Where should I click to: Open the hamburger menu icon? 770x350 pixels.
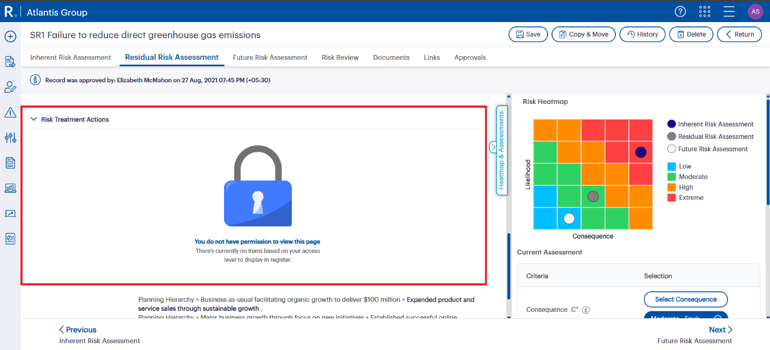point(729,11)
